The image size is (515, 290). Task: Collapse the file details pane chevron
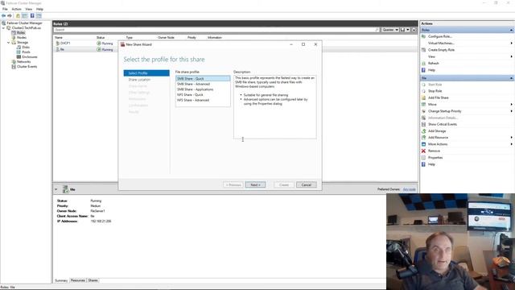click(56, 189)
